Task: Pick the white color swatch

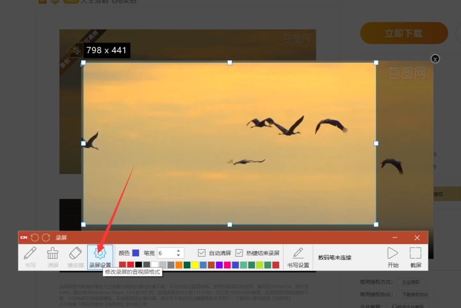Action: click(155, 265)
